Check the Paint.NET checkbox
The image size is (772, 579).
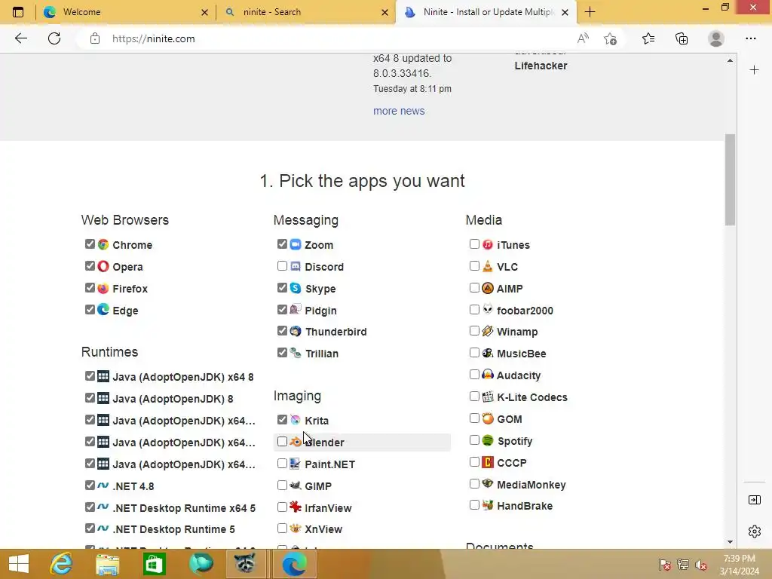click(282, 464)
